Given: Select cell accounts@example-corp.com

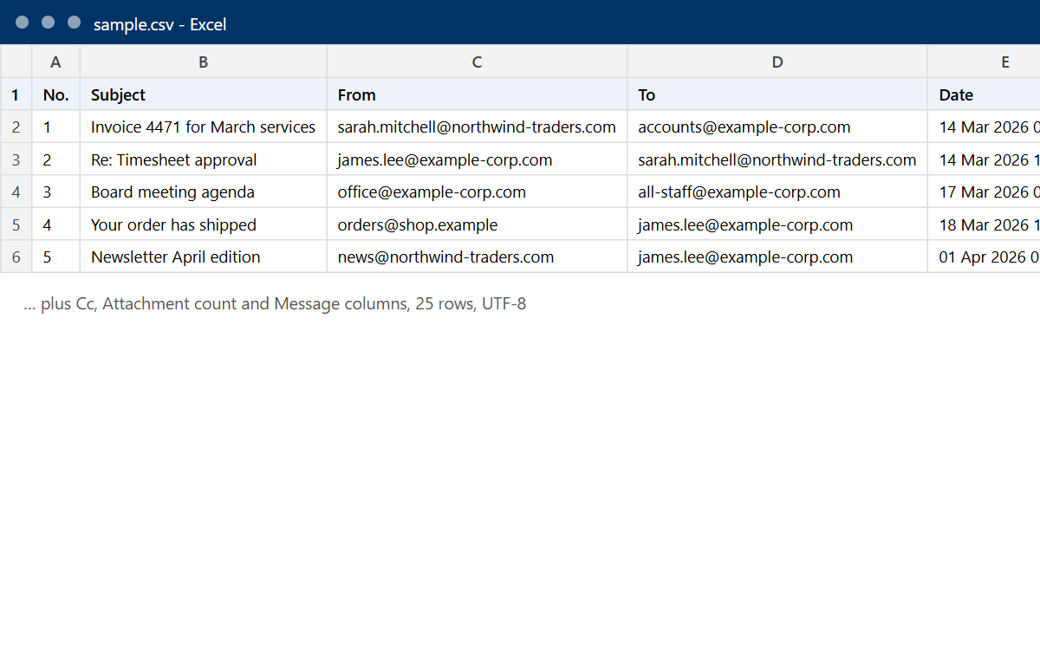Looking at the screenshot, I should (777, 127).
